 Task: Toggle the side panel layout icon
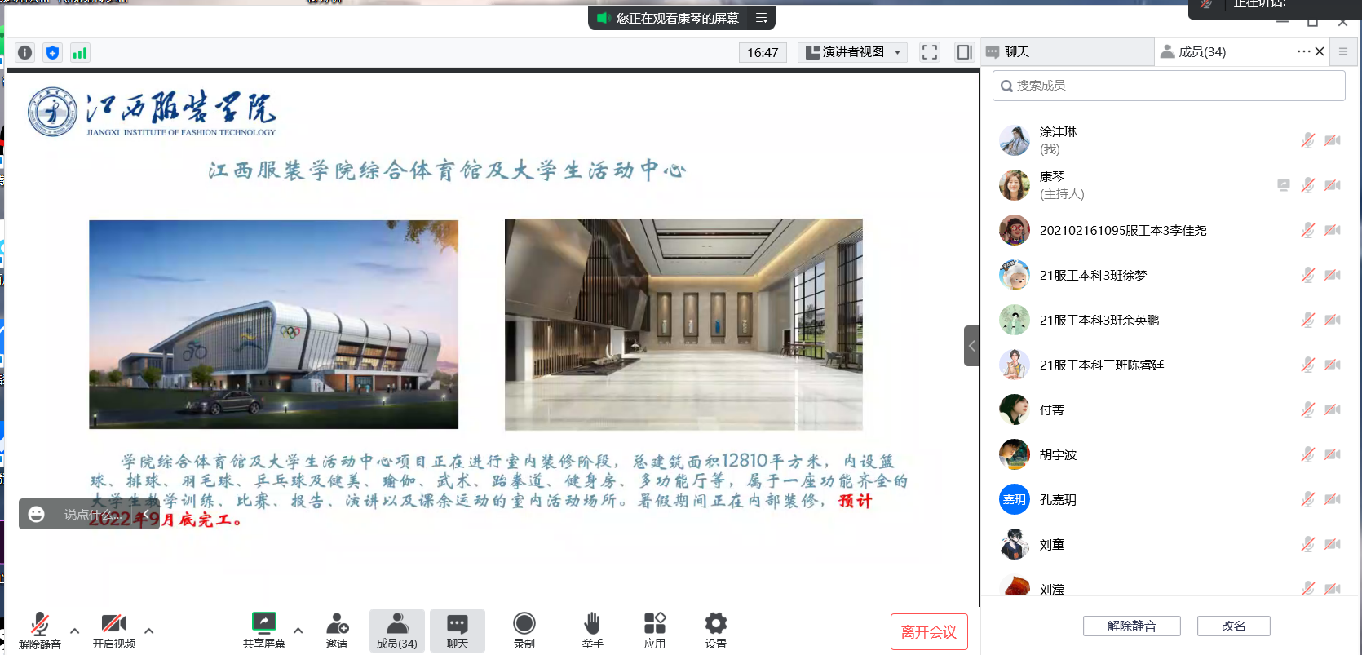coord(964,52)
